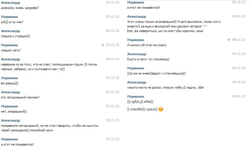Viewport: 250px width, 149px height.
Task: Click 04.11.13 date beside 'такого никто не делал'
Action: click(238, 82)
